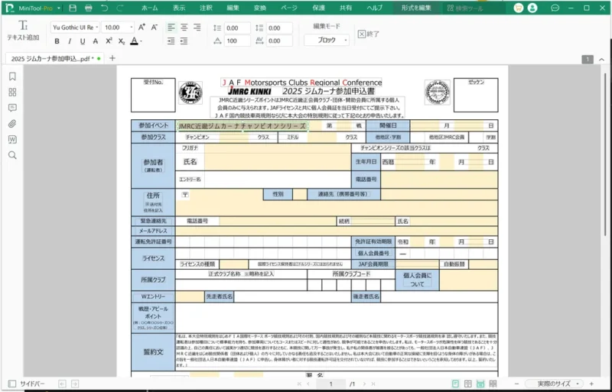612x392 pixels.
Task: Click the Save icon in title bar
Action: point(73,8)
